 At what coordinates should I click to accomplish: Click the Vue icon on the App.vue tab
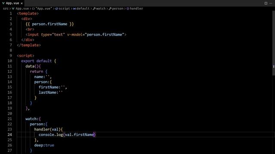[x=3, y=3]
